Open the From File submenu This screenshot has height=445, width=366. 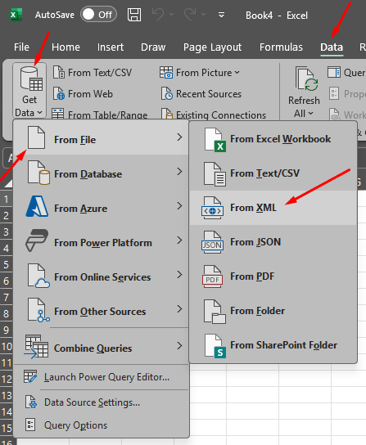point(101,138)
